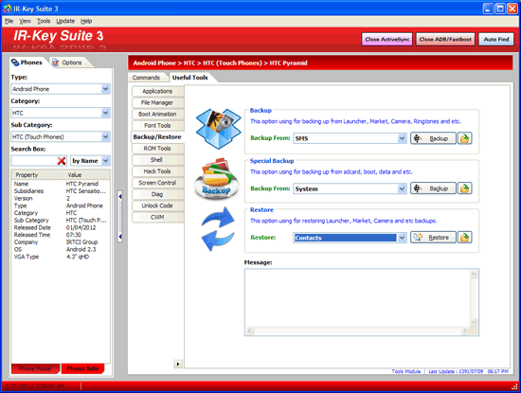
Task: Expand the Restore Contacts dropdown
Action: click(402, 238)
